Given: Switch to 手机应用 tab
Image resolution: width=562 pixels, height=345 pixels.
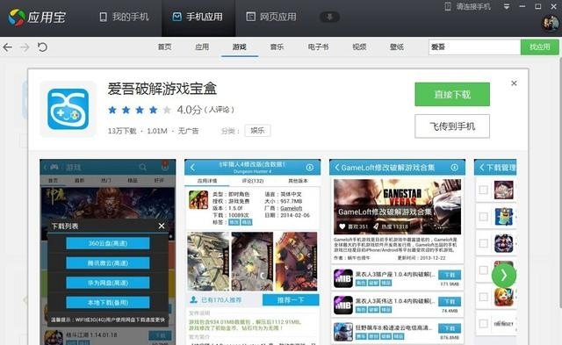Looking at the screenshot, I should coord(198,17).
